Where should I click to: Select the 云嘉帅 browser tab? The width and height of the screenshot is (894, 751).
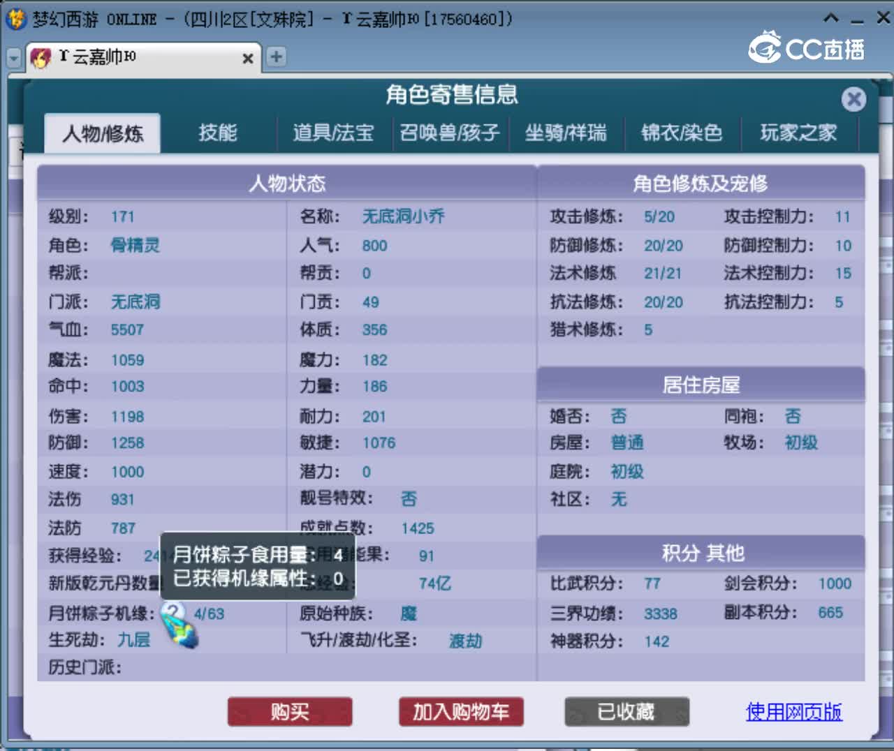coord(143,57)
